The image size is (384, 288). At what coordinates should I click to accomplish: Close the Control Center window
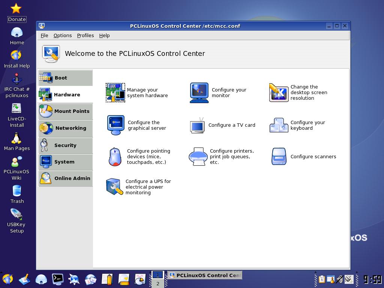click(345, 26)
